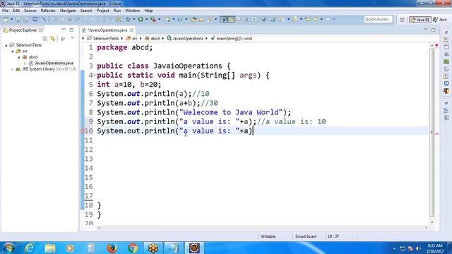Switch to the Java EE perspective
Image resolution: width=452 pixels, height=254 pixels.
(x=420, y=20)
